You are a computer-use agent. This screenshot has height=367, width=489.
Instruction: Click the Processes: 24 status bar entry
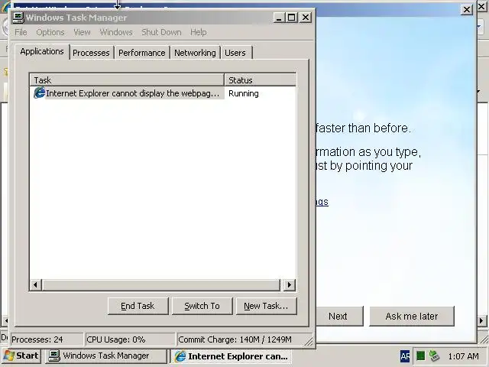coord(46,339)
